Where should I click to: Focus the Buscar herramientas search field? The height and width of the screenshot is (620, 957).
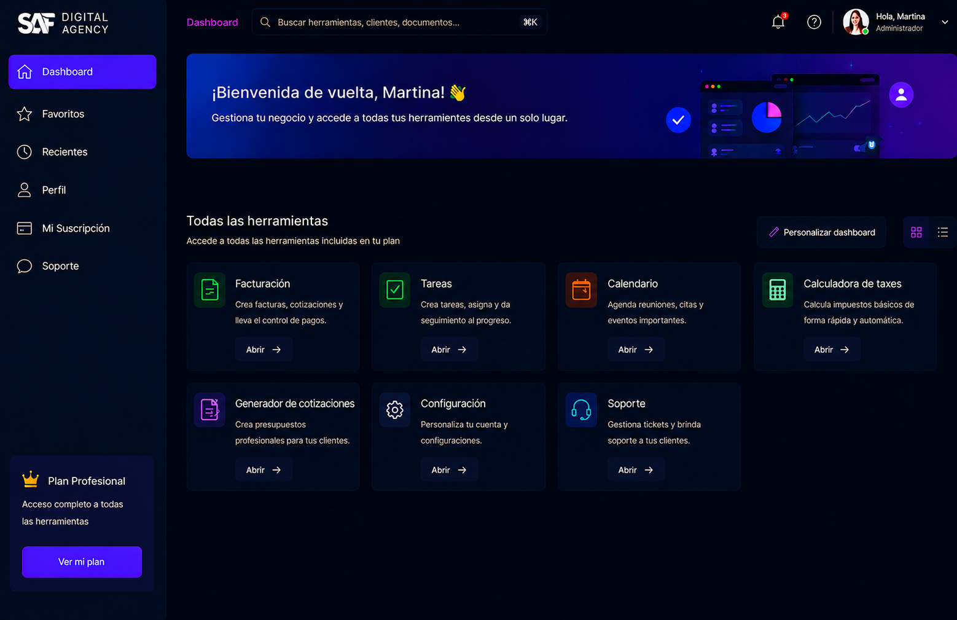[x=399, y=22]
